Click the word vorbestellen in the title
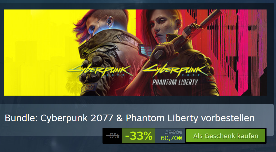This screenshot has height=152, width=276. (x=228, y=118)
